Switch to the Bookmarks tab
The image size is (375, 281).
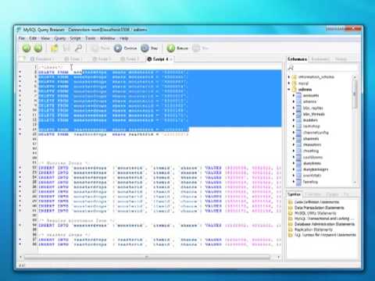pos(320,59)
